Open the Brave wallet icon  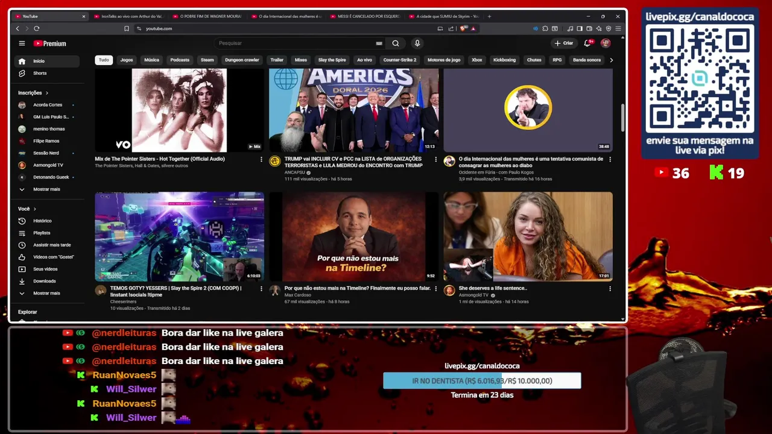pyautogui.click(x=589, y=28)
